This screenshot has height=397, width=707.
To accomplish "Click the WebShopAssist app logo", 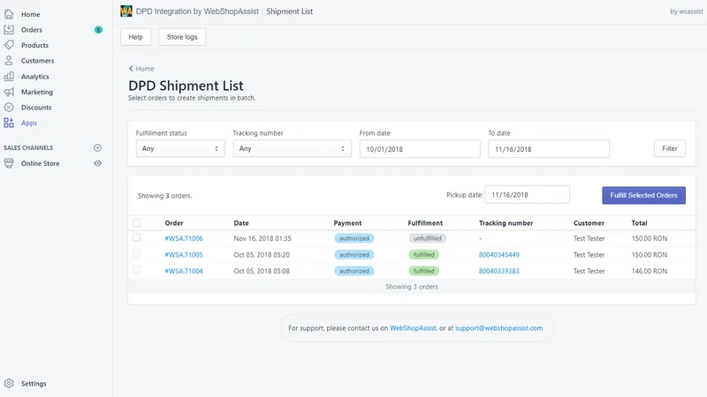I will coord(126,11).
